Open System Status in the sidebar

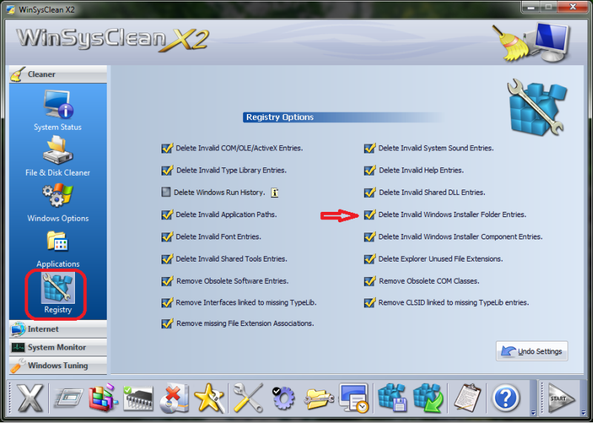(x=58, y=110)
